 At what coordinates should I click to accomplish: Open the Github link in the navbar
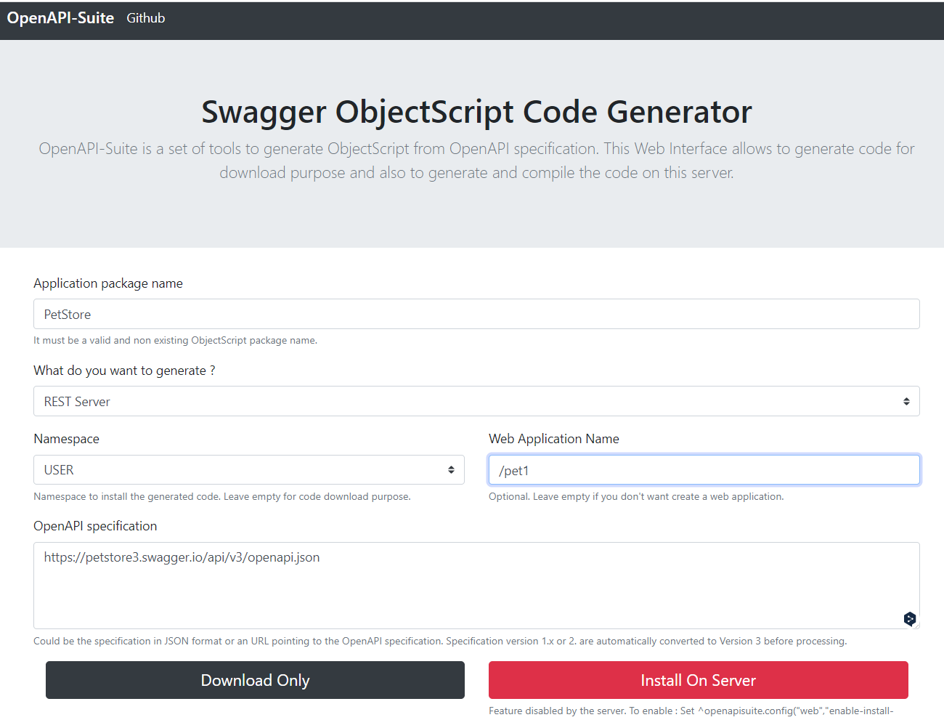[145, 18]
